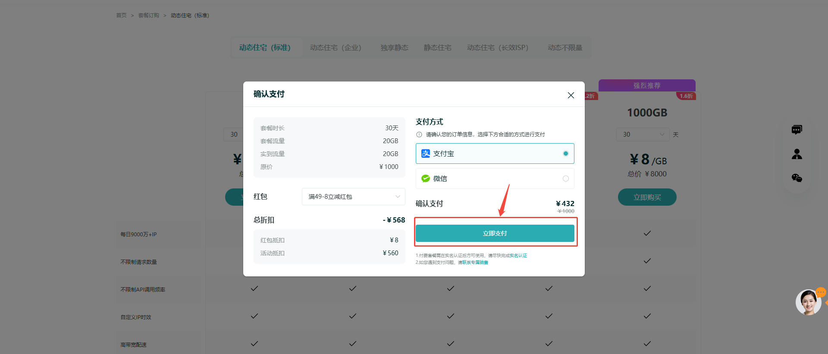Image resolution: width=828 pixels, height=354 pixels.
Task: Click 立即购买 for 1000GB plan
Action: tap(647, 197)
